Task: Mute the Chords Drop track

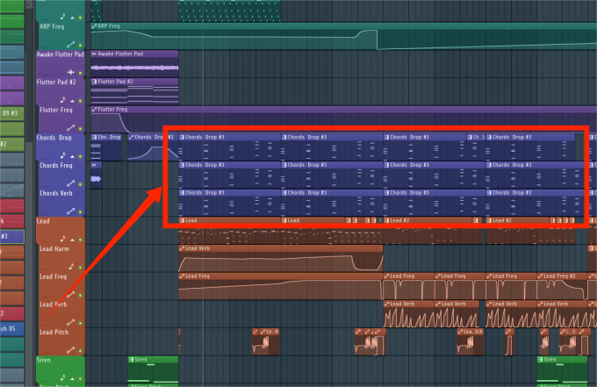Action: 81,156
